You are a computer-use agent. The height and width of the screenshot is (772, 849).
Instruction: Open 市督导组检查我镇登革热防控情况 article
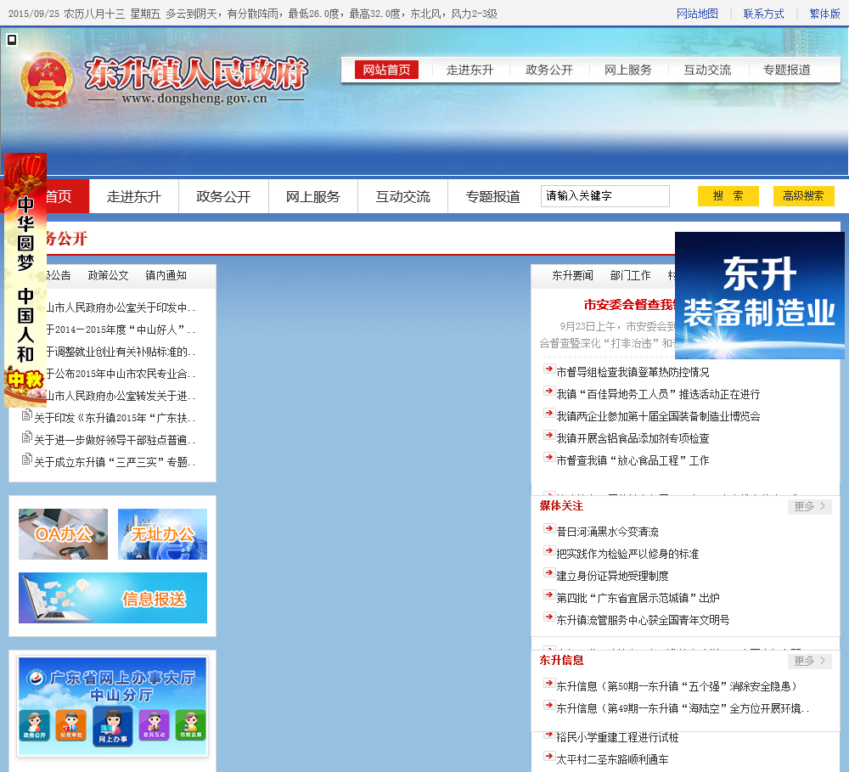point(633,372)
